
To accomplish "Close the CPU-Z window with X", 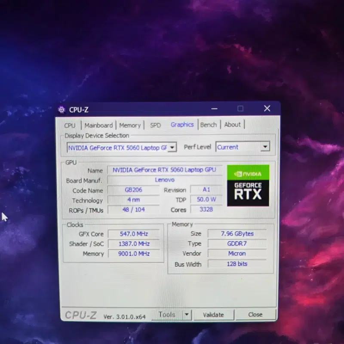I will click(267, 108).
